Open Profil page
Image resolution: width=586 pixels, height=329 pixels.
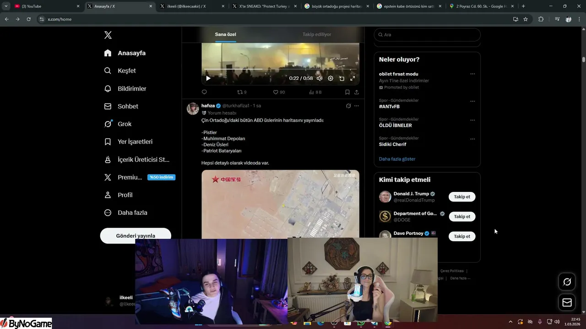coord(118,195)
